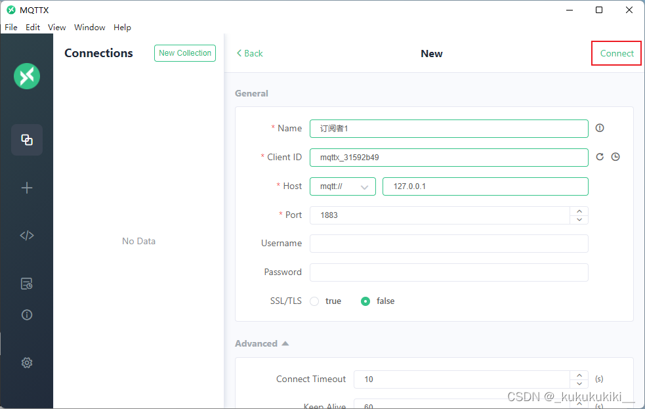Select the SSL/TLS true radio button

coord(314,301)
